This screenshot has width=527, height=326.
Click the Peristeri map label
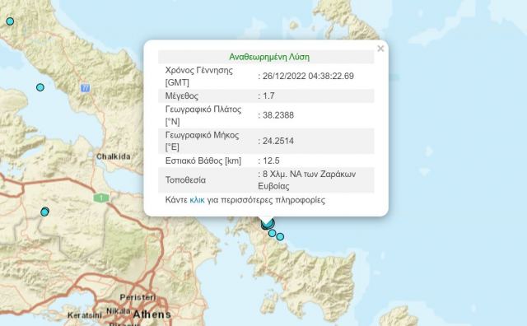coord(138,297)
